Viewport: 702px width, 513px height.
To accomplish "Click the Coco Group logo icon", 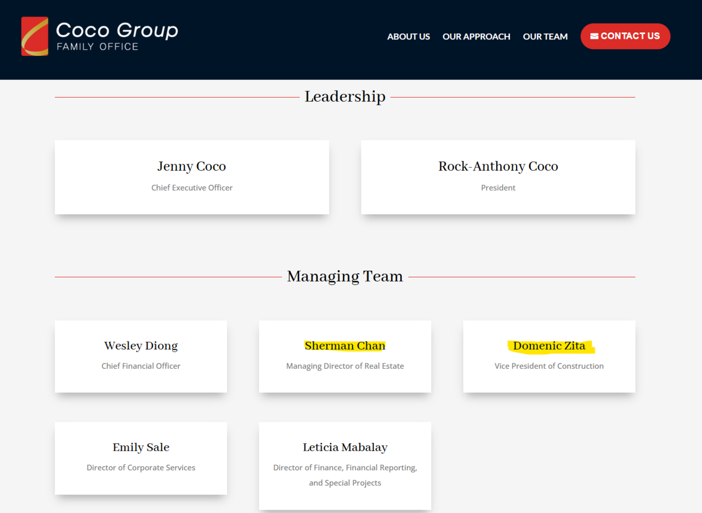I will [x=35, y=36].
